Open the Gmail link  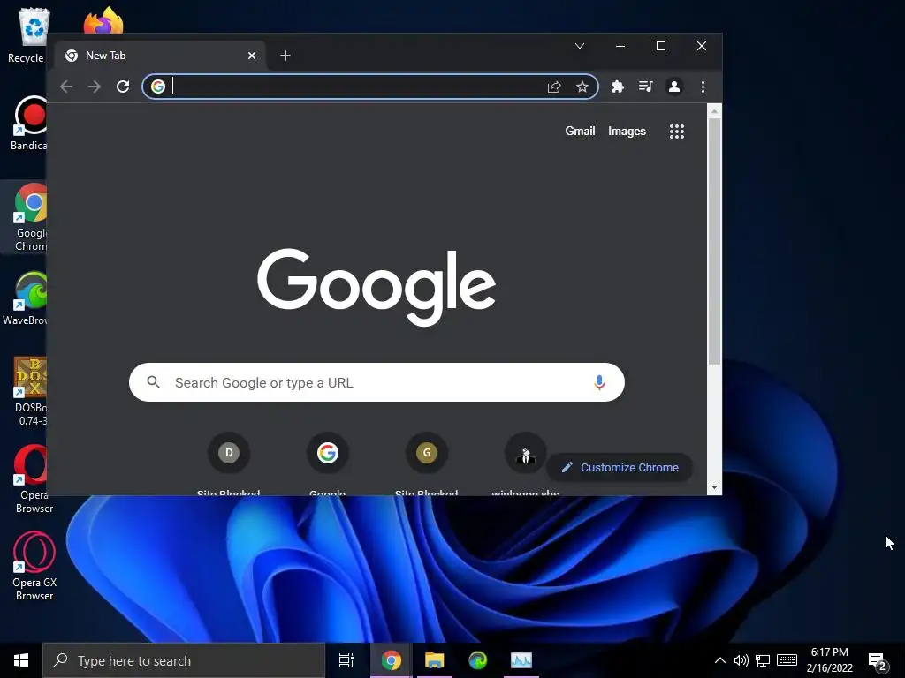pyautogui.click(x=580, y=131)
